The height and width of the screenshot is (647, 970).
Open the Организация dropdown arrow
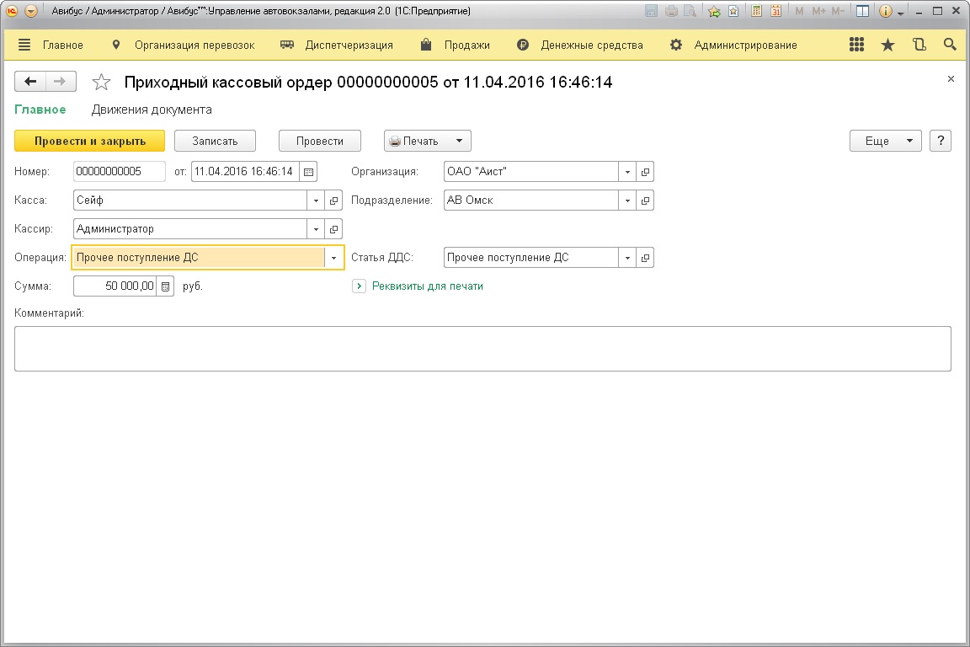pos(627,172)
